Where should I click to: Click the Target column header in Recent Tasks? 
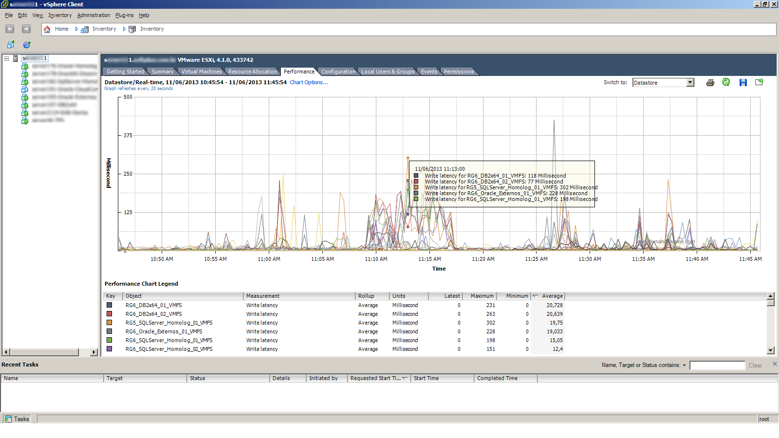coord(146,378)
